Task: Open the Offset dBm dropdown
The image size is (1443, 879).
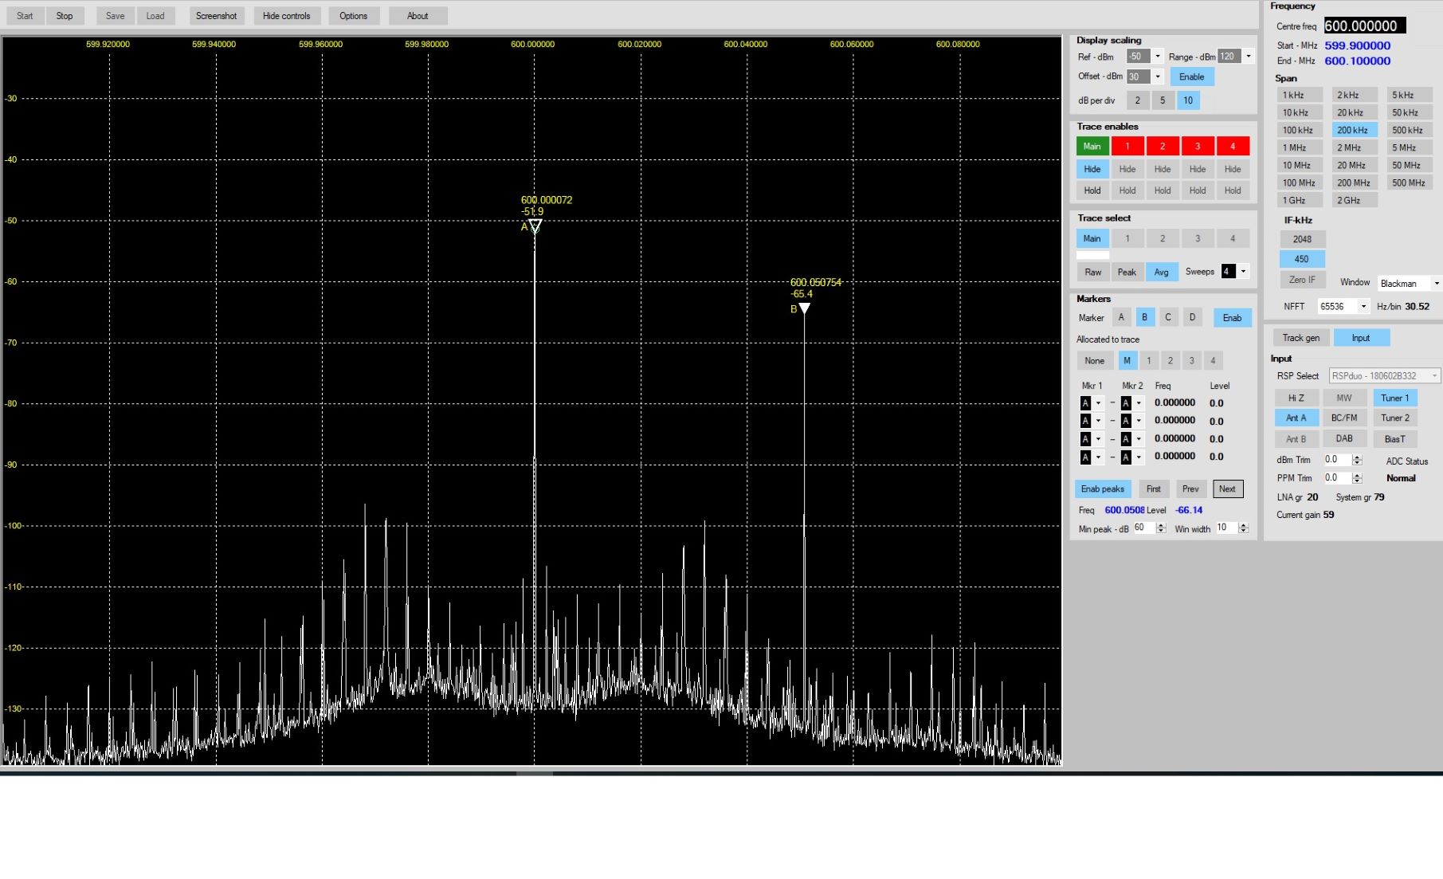Action: point(1158,77)
